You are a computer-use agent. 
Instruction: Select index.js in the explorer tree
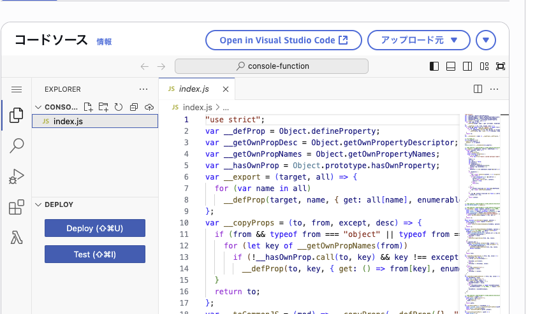(x=95, y=121)
